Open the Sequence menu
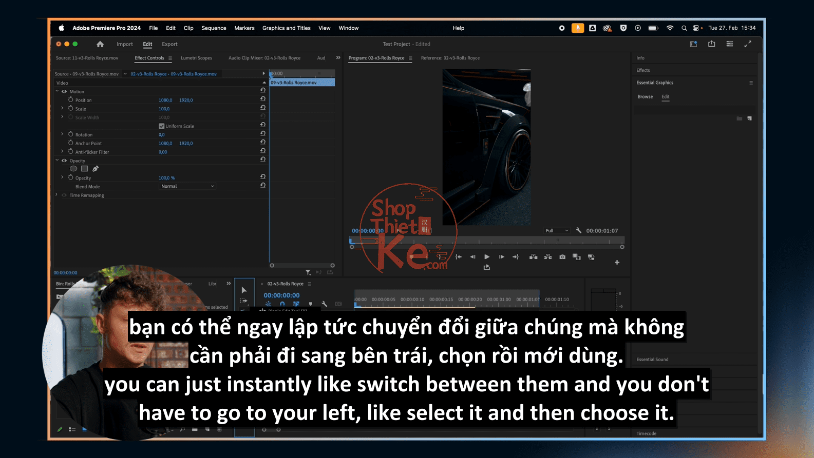 point(214,28)
